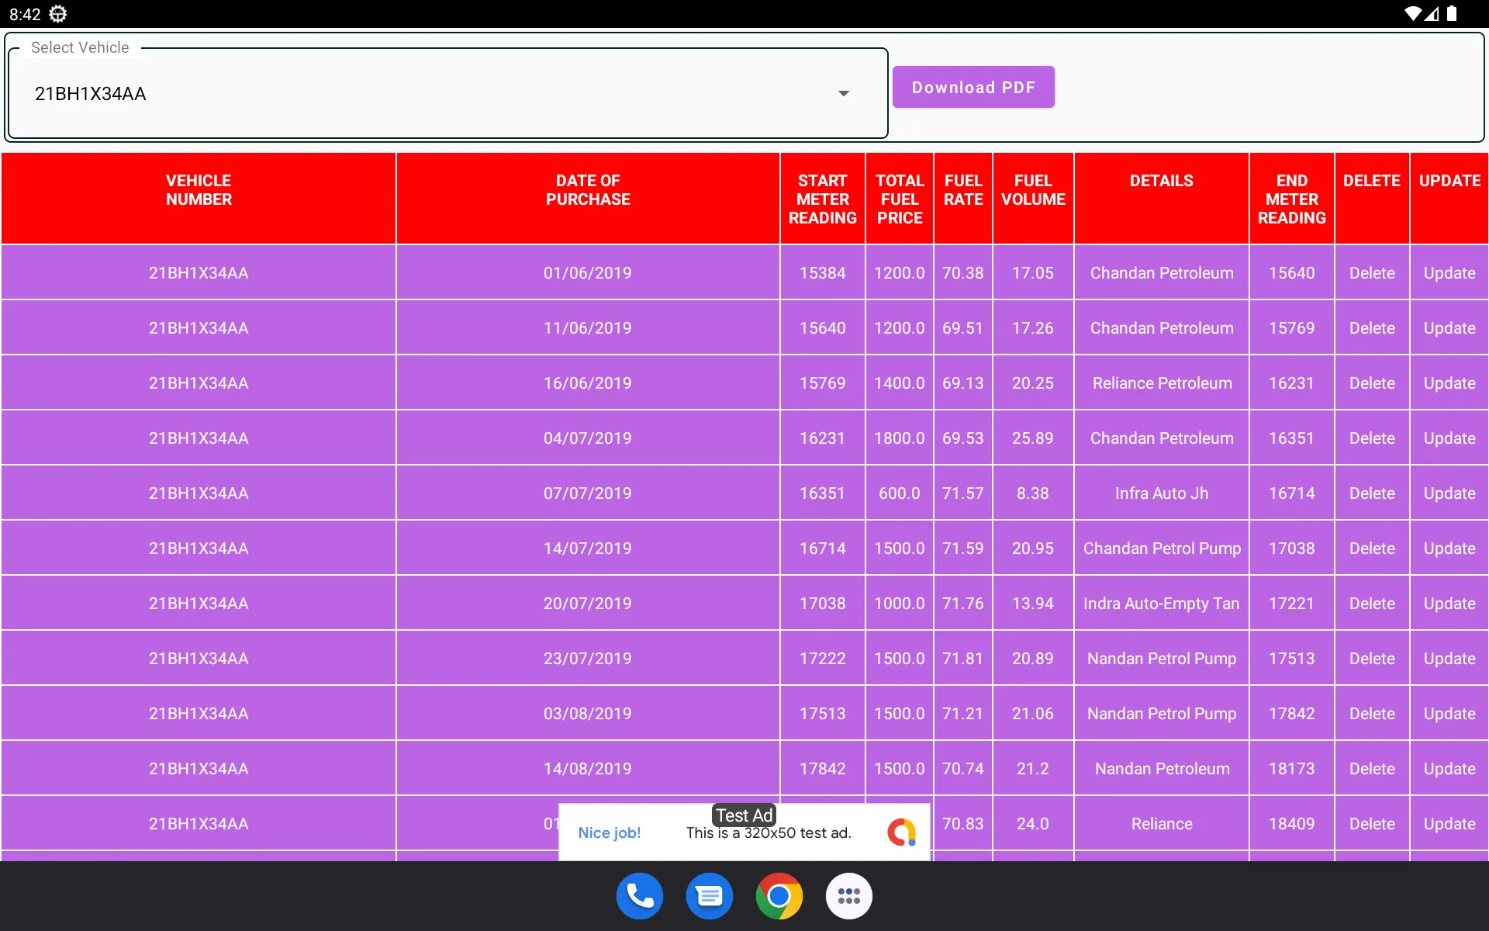This screenshot has width=1489, height=931.
Task: Click the status bar clock 8:42
Action: (x=25, y=14)
